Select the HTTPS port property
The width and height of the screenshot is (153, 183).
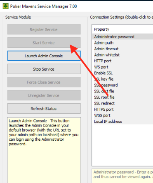coord(123,110)
